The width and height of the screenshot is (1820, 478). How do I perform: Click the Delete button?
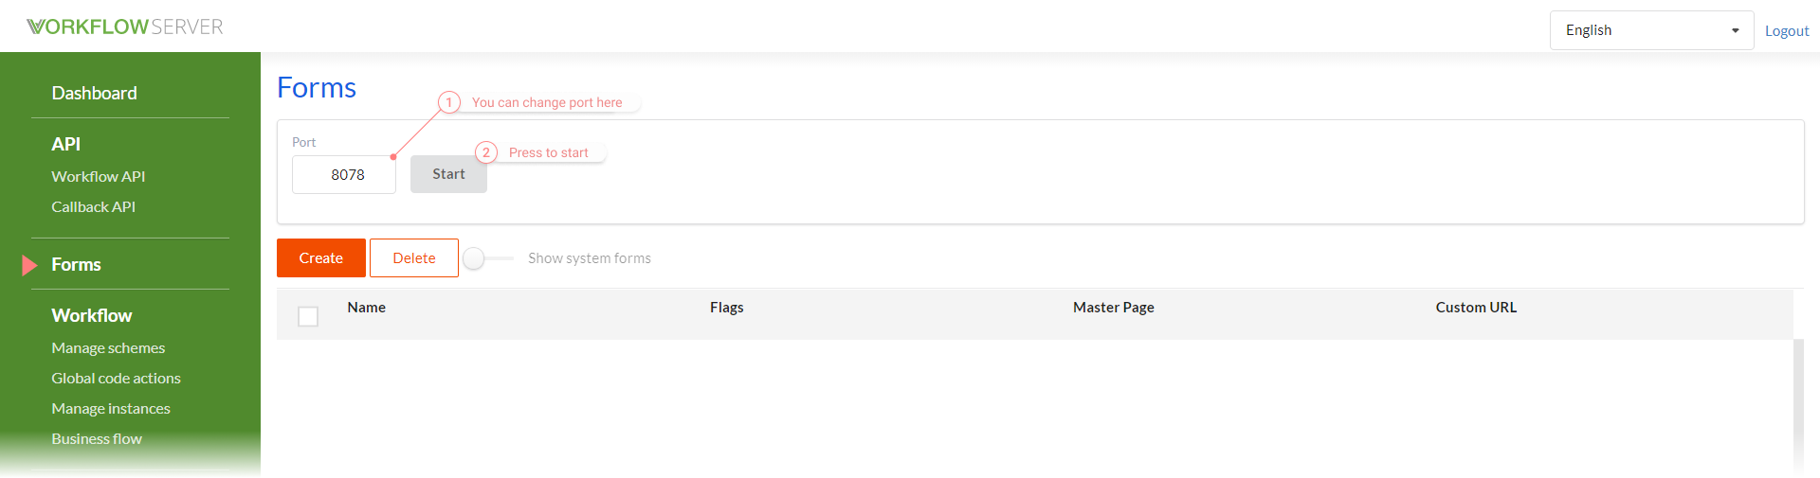pos(414,257)
